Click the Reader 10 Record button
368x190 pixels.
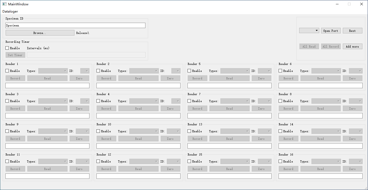pyautogui.click(x=106, y=139)
